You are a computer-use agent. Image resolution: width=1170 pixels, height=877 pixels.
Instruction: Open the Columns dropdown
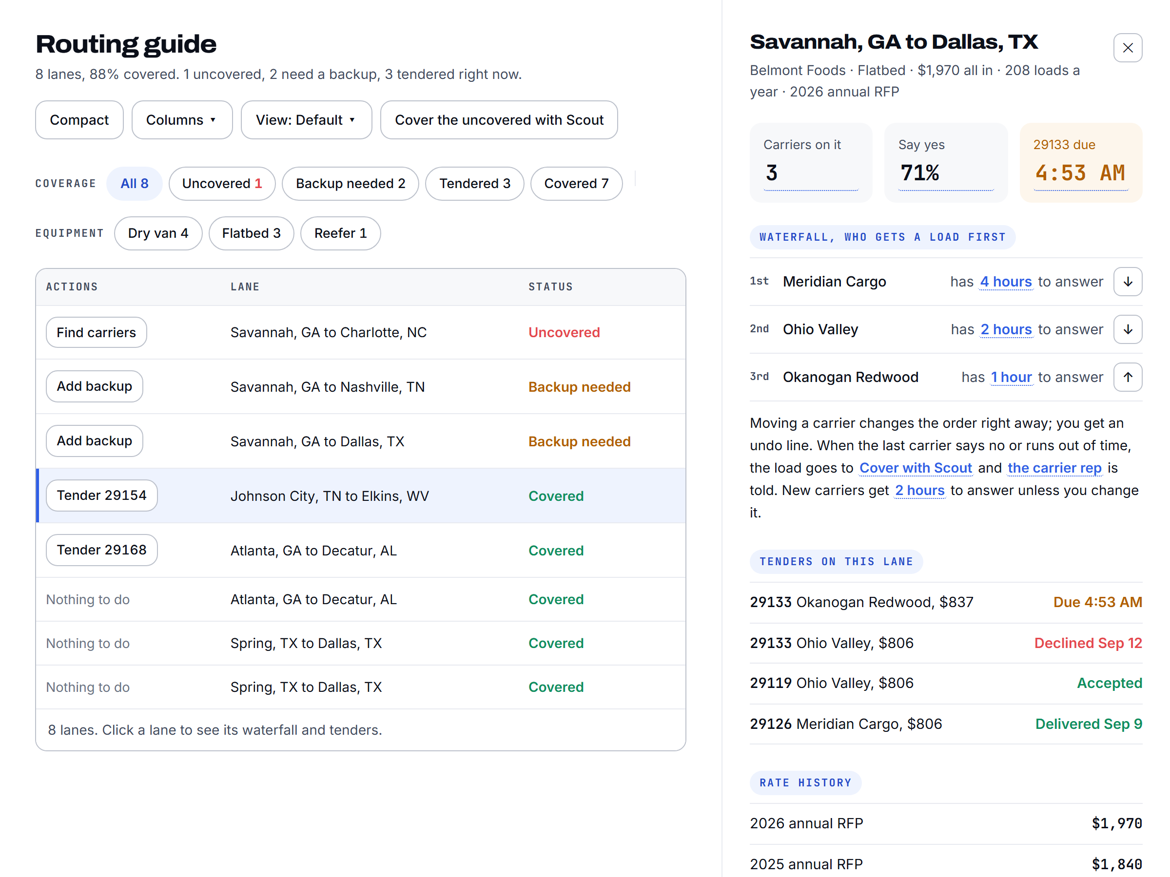(182, 120)
